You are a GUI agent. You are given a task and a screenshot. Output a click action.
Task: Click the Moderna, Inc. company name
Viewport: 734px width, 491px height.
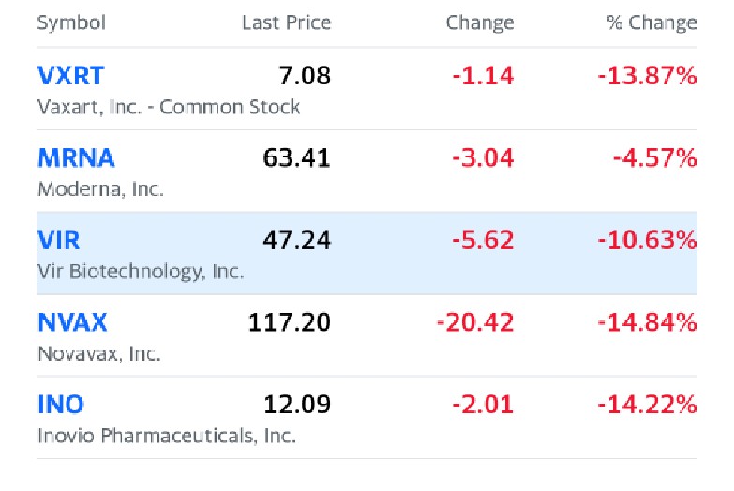pos(100,189)
